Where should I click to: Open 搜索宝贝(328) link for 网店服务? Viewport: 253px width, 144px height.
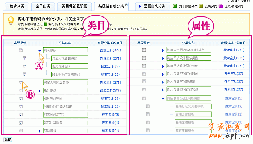coord(111,50)
